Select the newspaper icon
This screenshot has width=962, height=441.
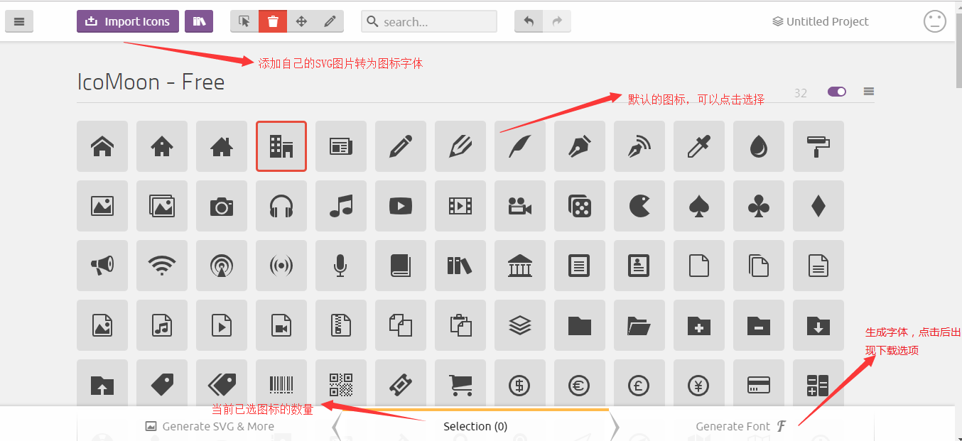tap(341, 146)
